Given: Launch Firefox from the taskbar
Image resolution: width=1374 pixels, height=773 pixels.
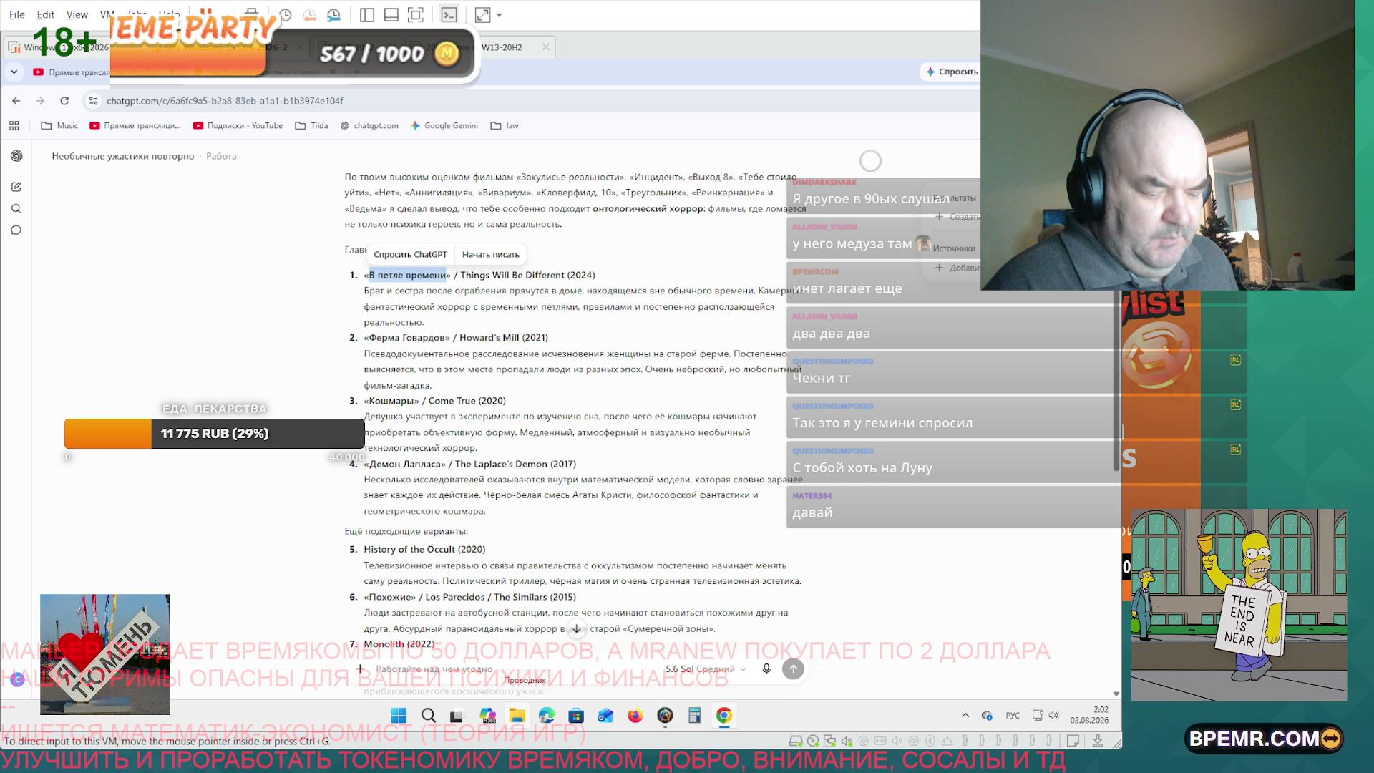Looking at the screenshot, I should click(x=635, y=716).
